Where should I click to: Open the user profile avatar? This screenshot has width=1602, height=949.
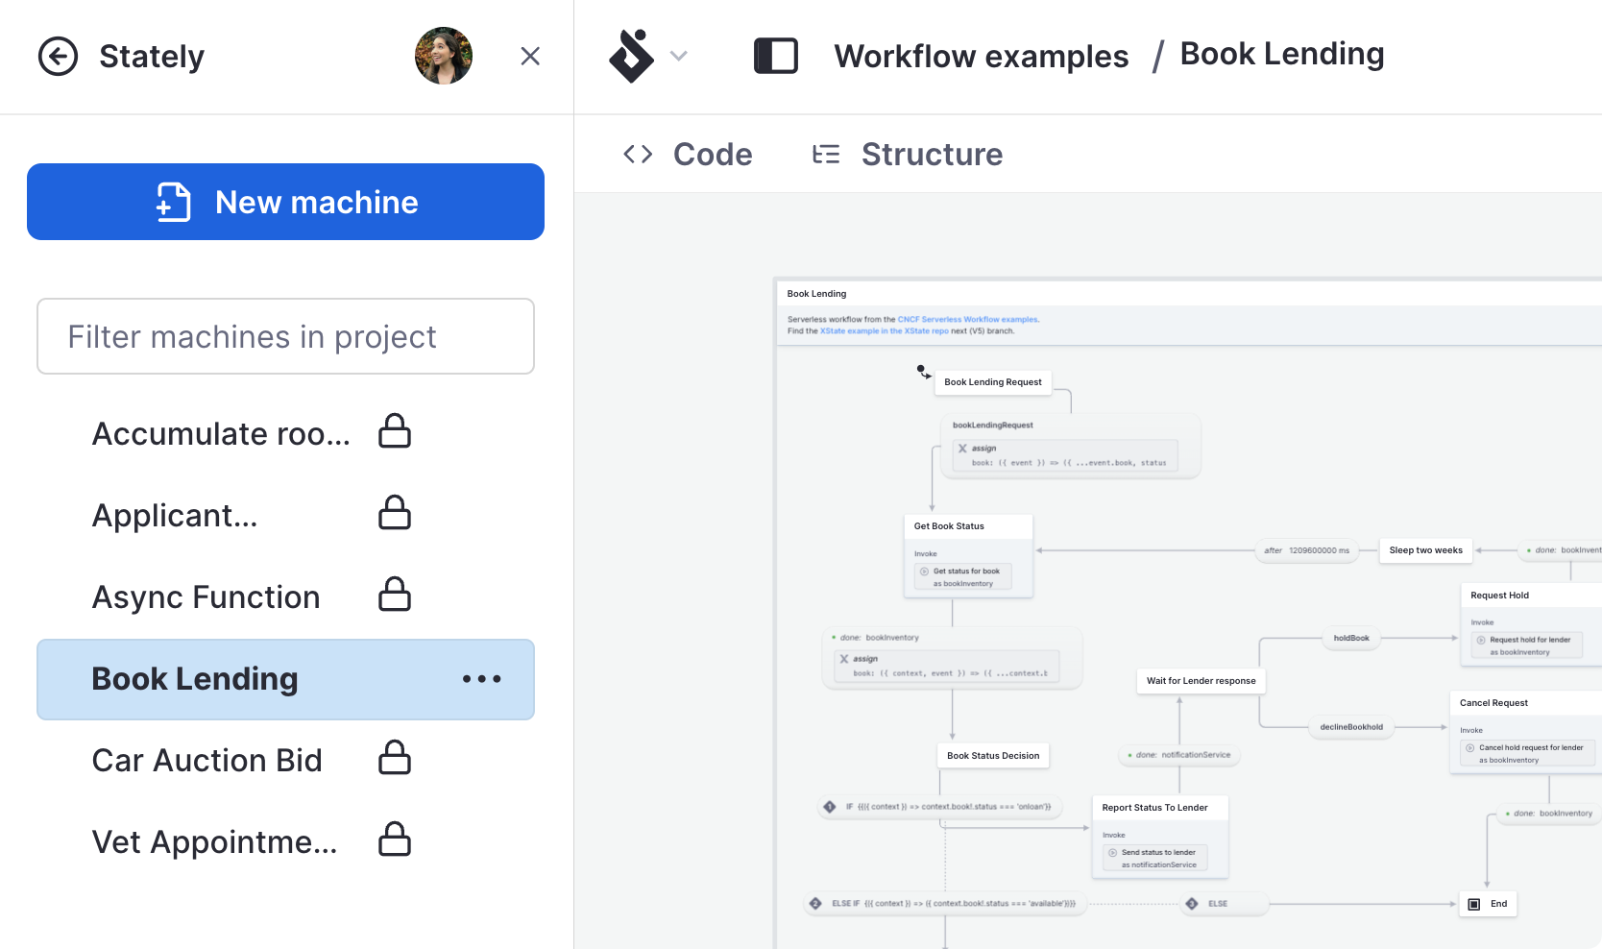pyautogui.click(x=443, y=57)
